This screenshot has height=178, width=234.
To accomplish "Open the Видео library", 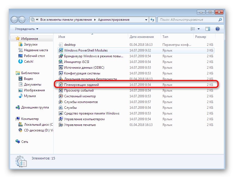I will [28, 79].
